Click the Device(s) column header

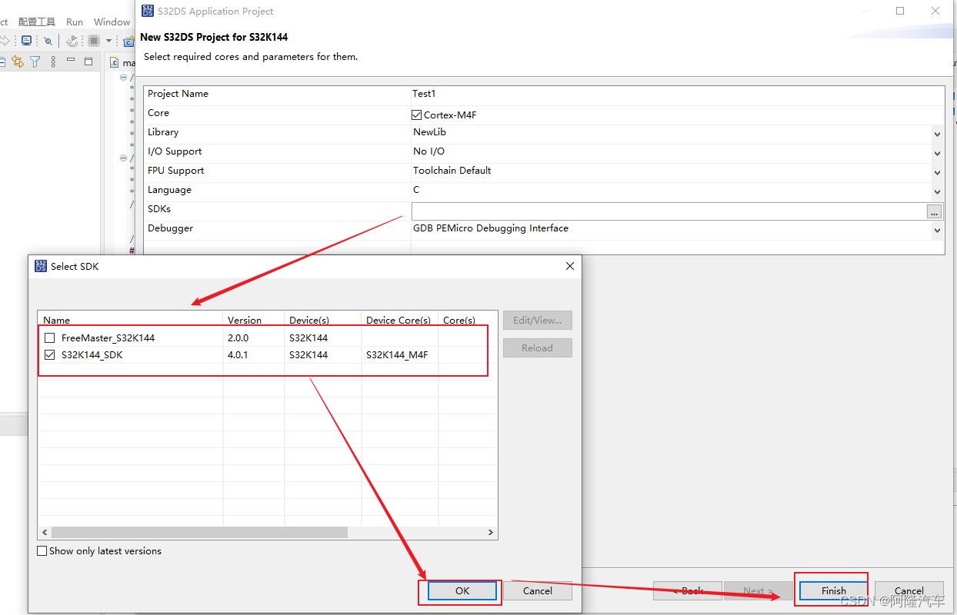[x=323, y=320]
